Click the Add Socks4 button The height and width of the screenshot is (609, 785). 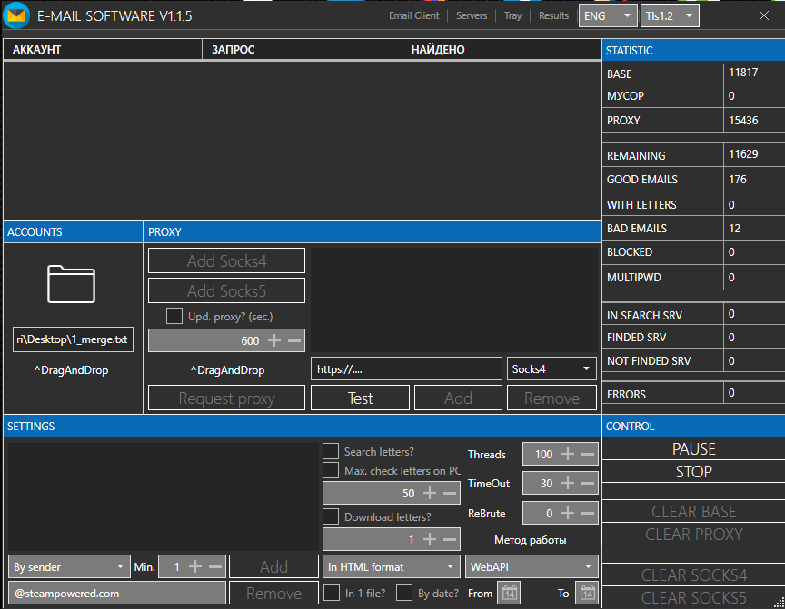point(226,260)
